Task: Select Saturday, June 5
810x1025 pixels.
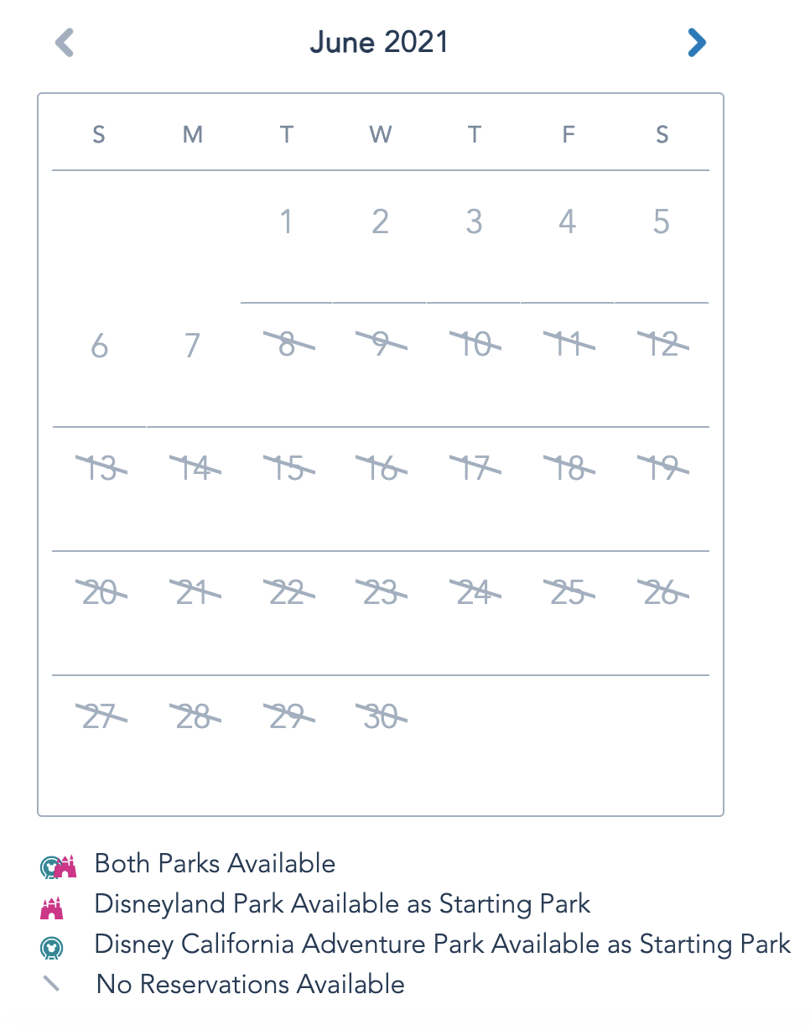Action: point(662,222)
